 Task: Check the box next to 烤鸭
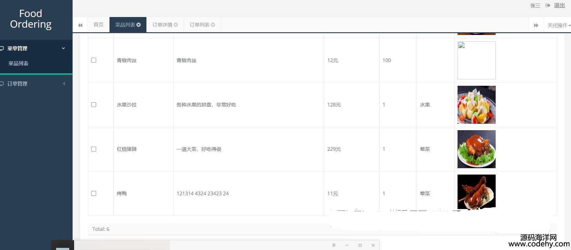click(x=94, y=193)
